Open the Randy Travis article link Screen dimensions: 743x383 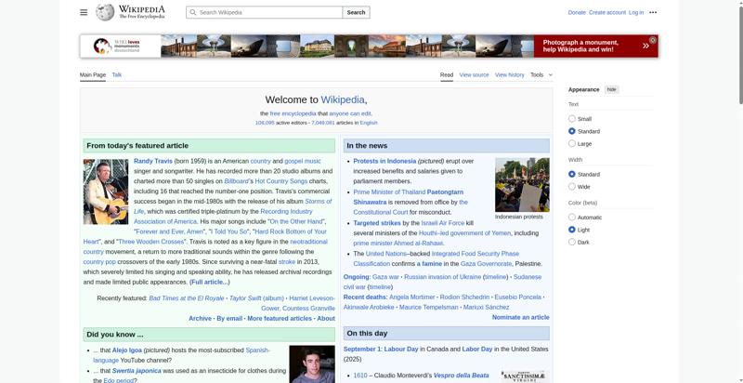click(x=153, y=161)
